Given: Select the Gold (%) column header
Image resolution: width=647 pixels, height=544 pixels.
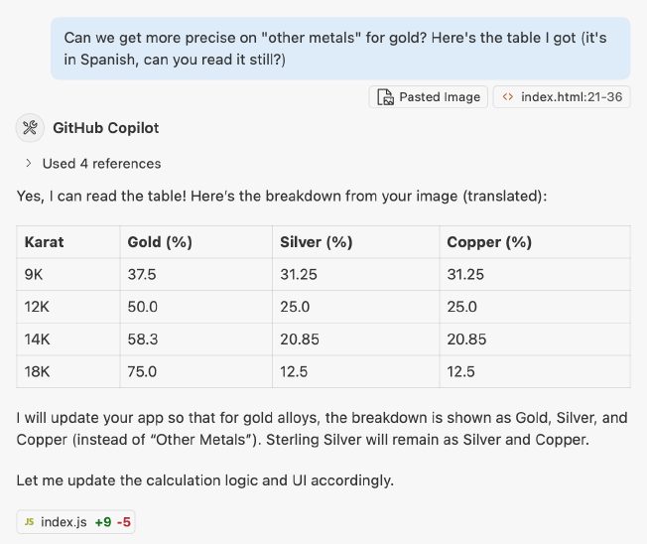Looking at the screenshot, I should [160, 242].
